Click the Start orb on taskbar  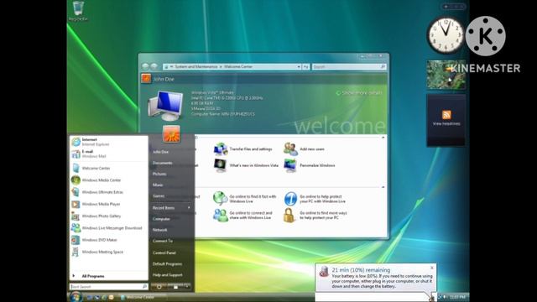[76, 296]
